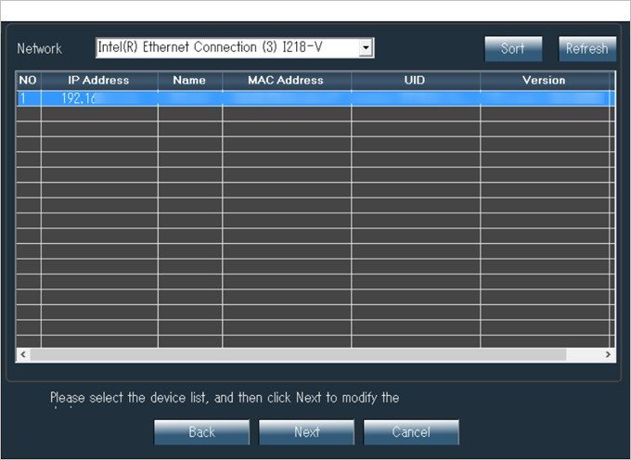Click the 192.16 IP address cell

(98, 97)
